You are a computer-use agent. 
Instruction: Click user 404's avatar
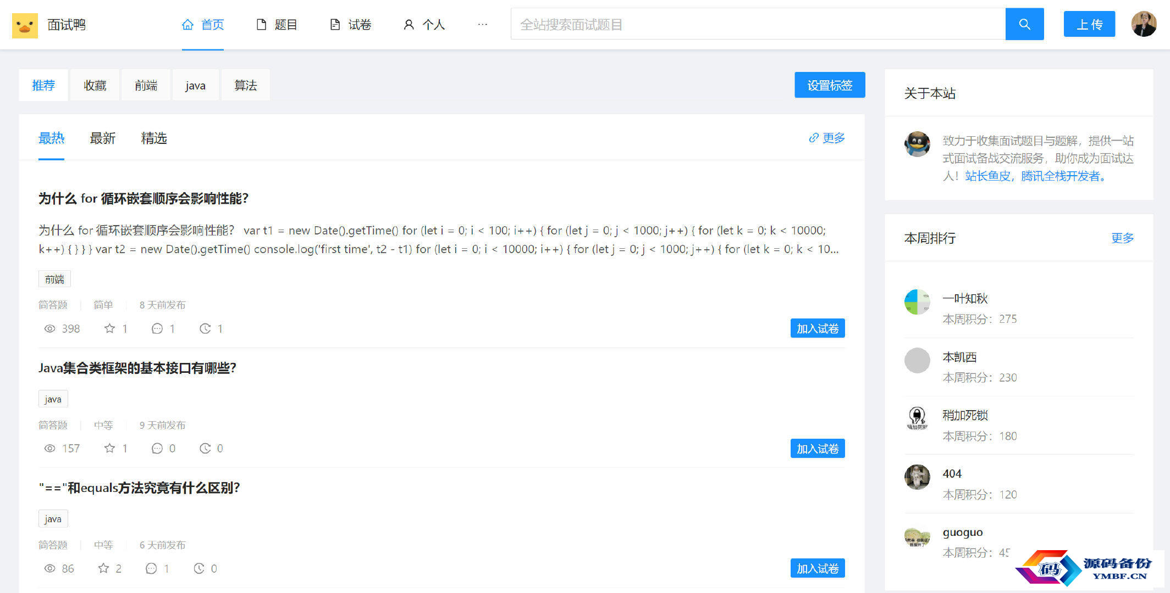[917, 477]
